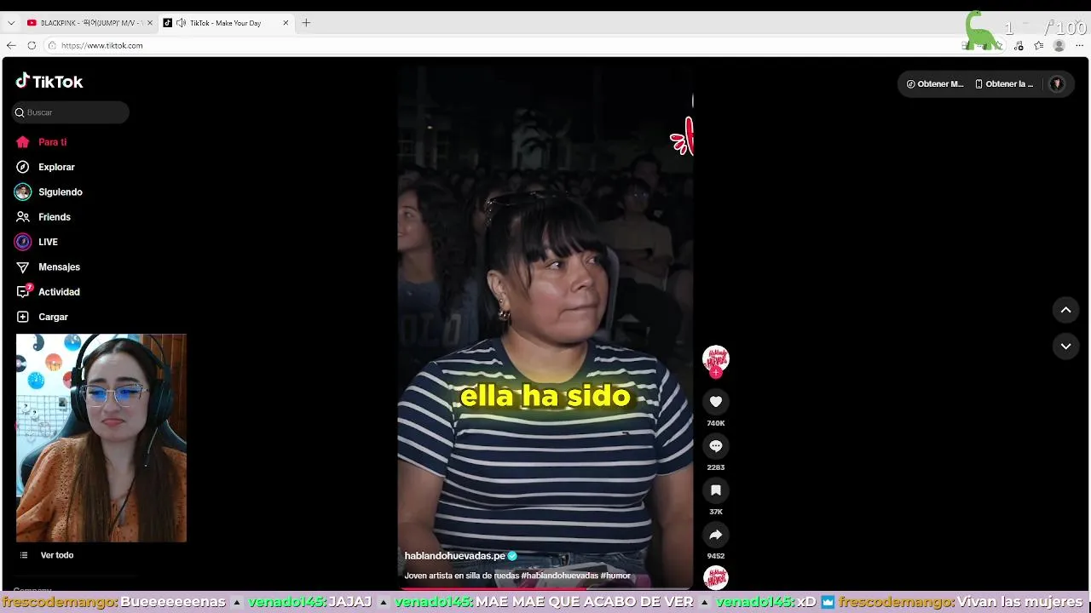Mute the TikTok tab audio icon
The height and width of the screenshot is (613, 1091).
pyautogui.click(x=181, y=23)
